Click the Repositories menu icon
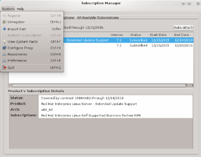This screenshot has width=201, height=157. tap(4, 54)
